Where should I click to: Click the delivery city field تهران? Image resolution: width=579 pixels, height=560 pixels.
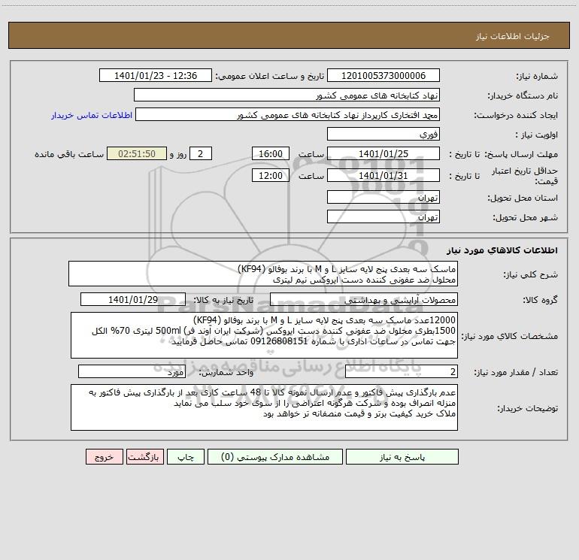[383, 216]
